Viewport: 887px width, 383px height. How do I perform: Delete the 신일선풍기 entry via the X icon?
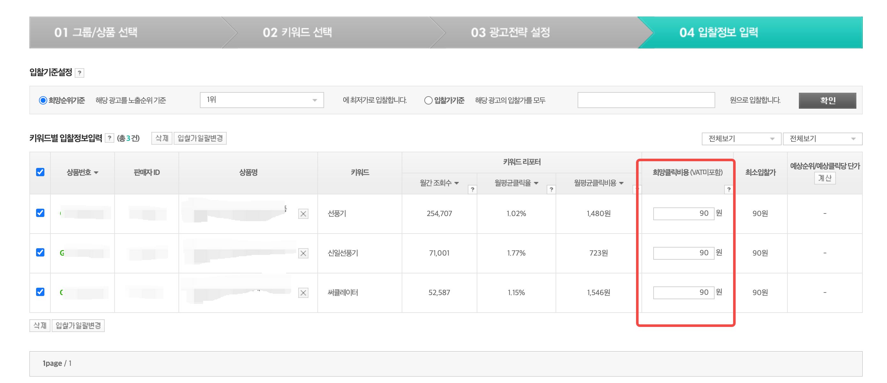[303, 253]
